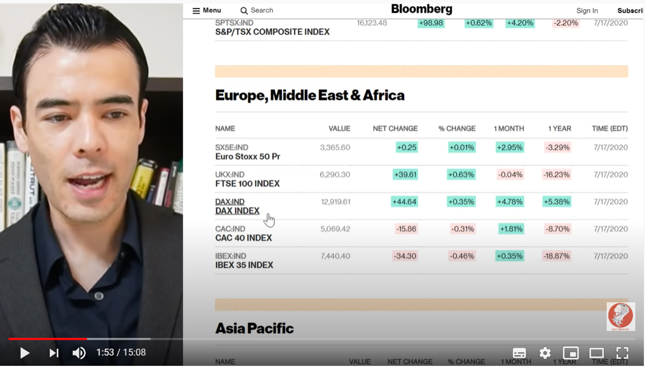Click the Europe table NAME column header
Viewport: 645px width, 367px height.
tap(225, 128)
